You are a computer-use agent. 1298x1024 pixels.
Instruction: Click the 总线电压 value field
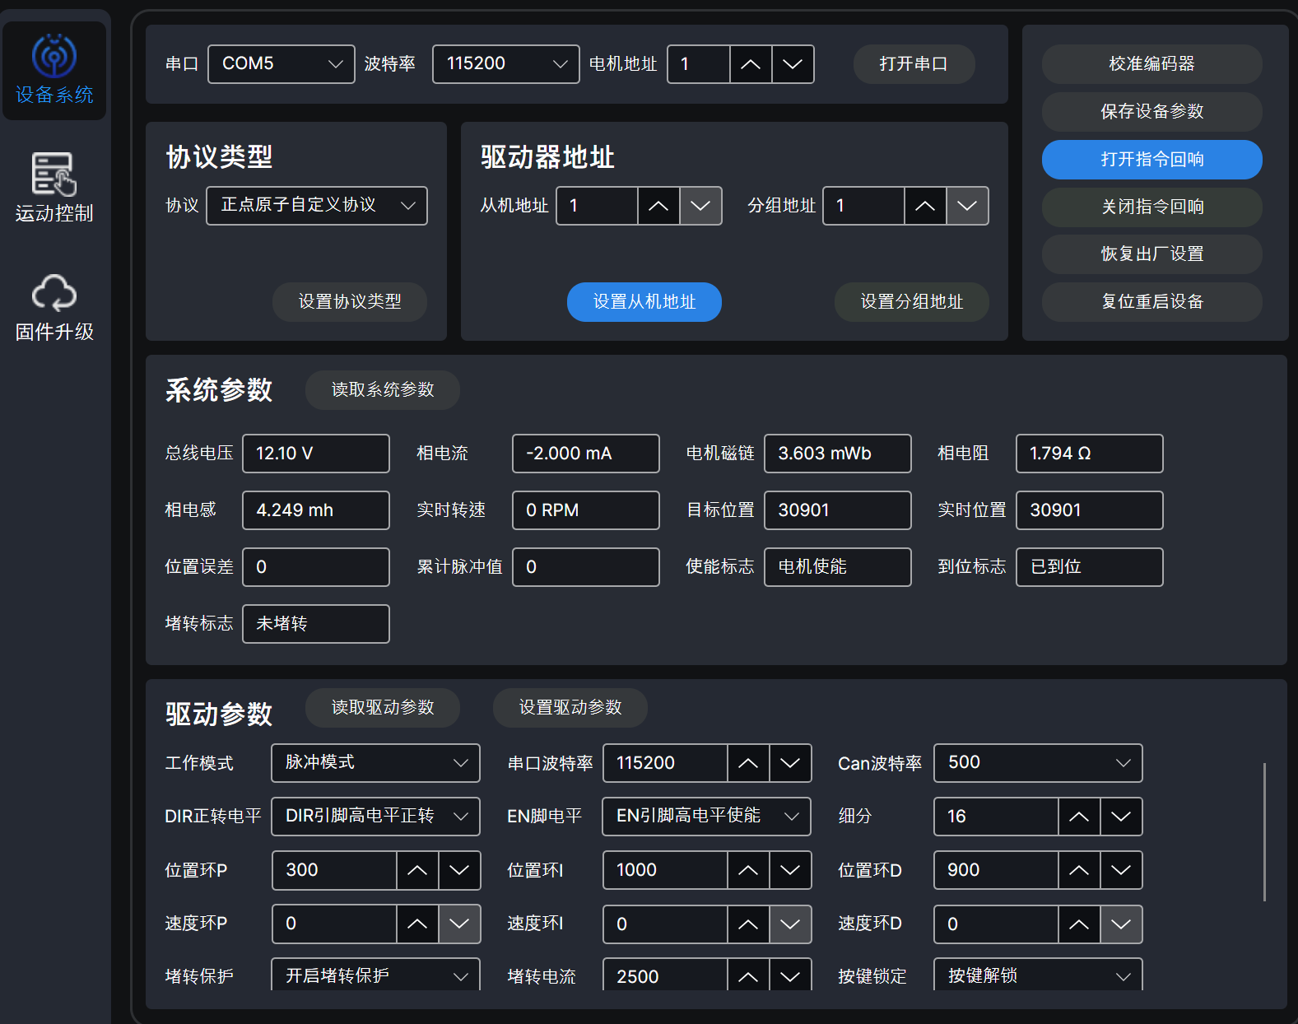tap(316, 454)
